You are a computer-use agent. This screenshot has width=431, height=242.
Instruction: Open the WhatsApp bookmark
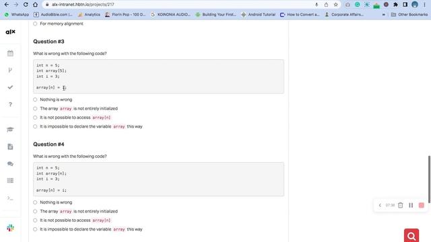[x=17, y=15]
